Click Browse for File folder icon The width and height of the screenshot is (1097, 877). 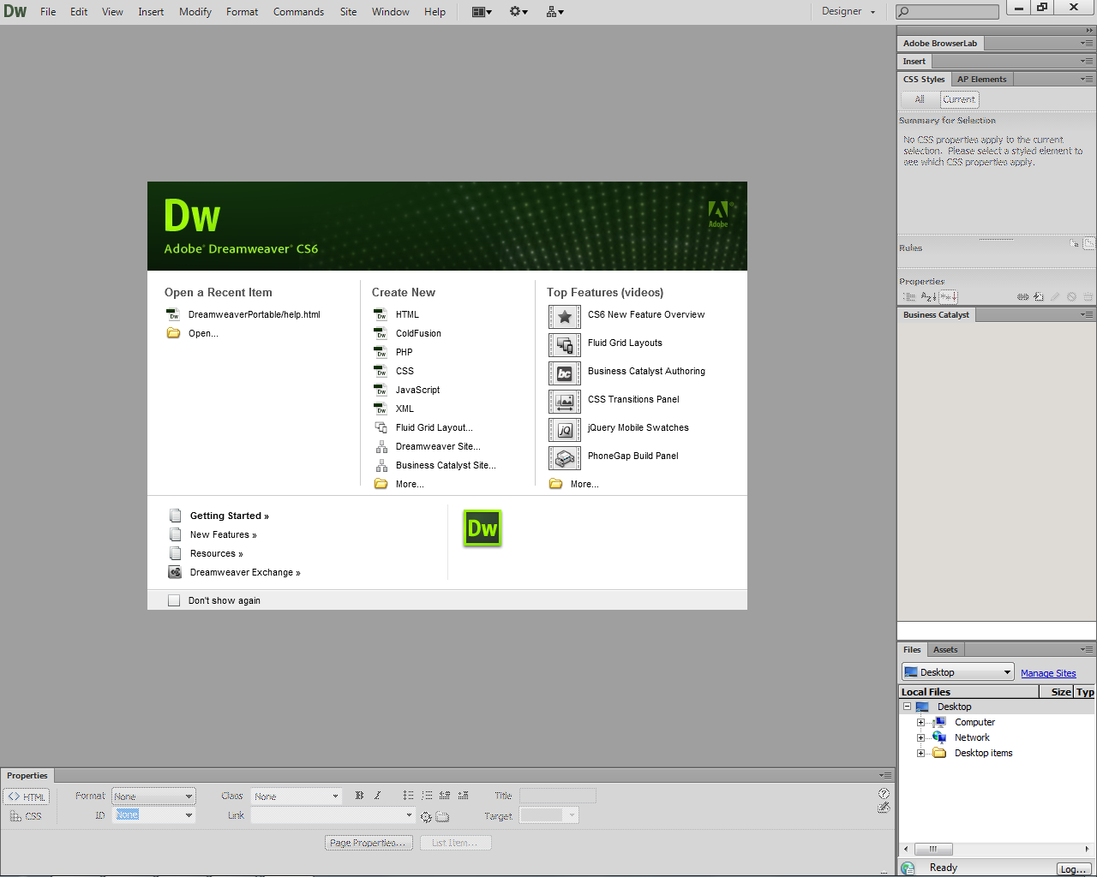(x=442, y=816)
